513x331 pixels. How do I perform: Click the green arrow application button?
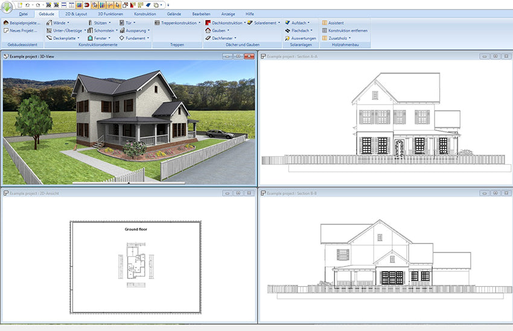click(x=8, y=7)
